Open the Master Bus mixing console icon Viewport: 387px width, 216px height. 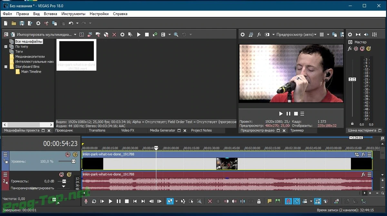click(x=374, y=34)
